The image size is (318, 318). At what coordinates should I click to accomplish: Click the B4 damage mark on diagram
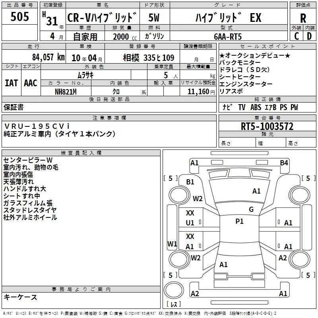[x=284, y=163]
